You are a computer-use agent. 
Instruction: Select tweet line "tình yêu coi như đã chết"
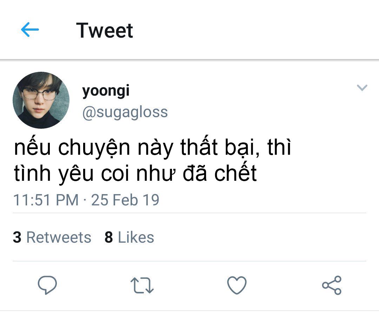pyautogui.click(x=135, y=173)
